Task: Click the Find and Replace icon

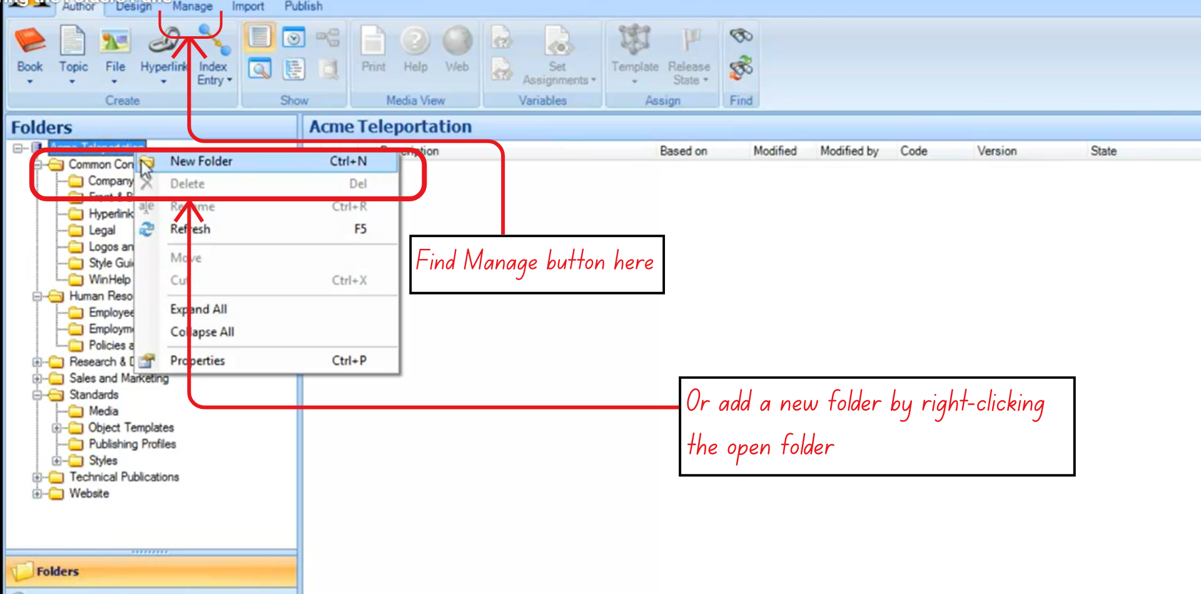Action: pos(740,68)
